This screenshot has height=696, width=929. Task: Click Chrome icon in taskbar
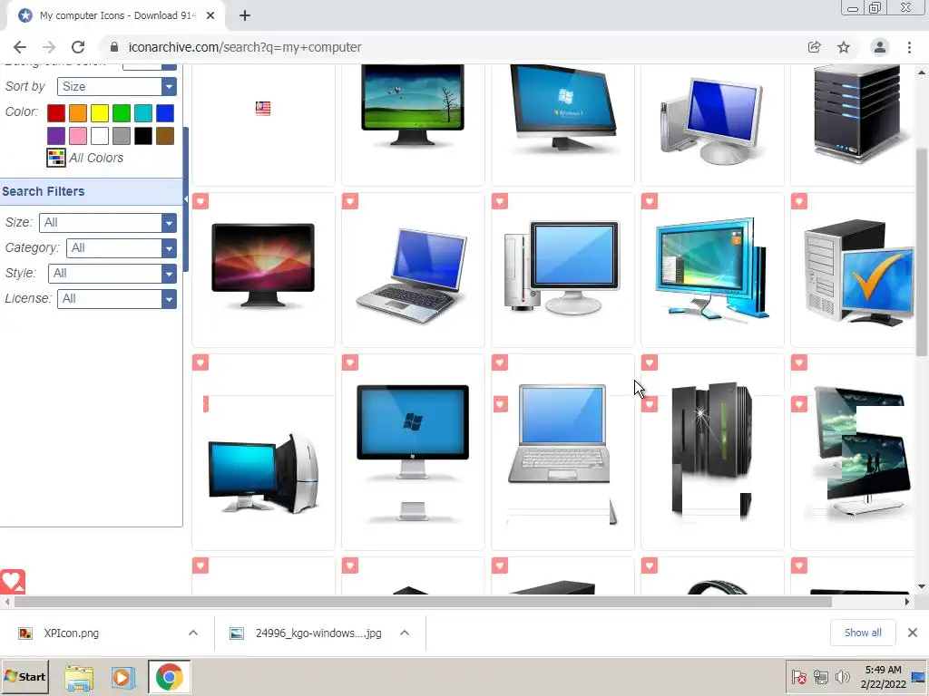click(x=169, y=676)
